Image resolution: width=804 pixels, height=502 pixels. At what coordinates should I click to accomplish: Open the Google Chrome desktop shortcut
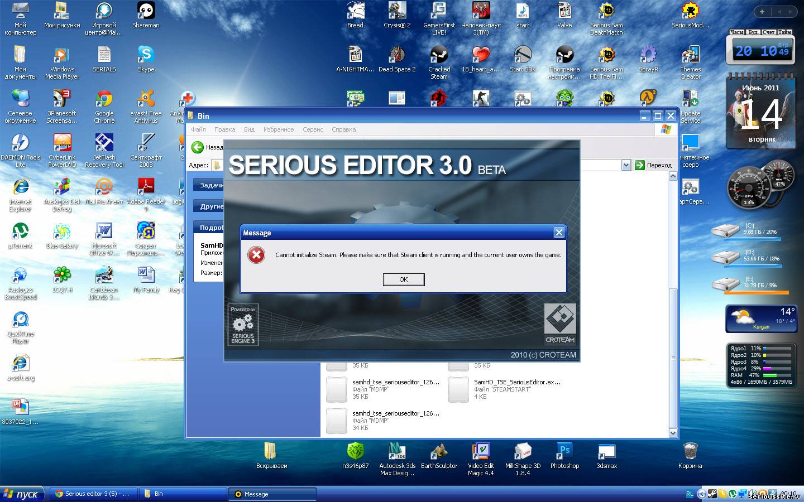coord(104,107)
